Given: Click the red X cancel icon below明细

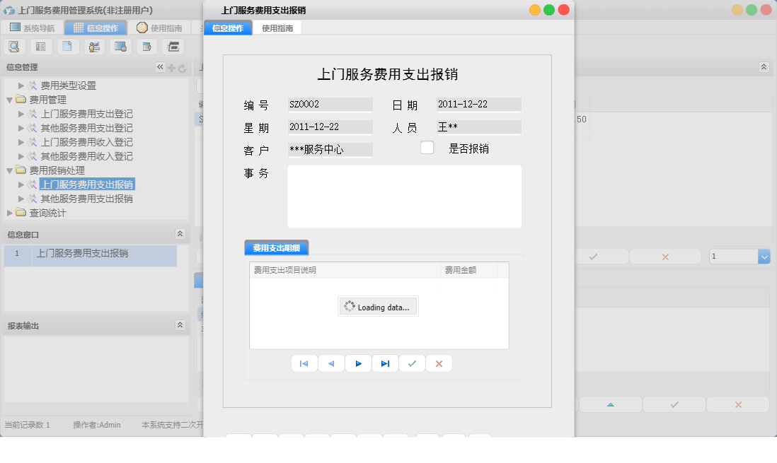Looking at the screenshot, I should click(x=439, y=363).
